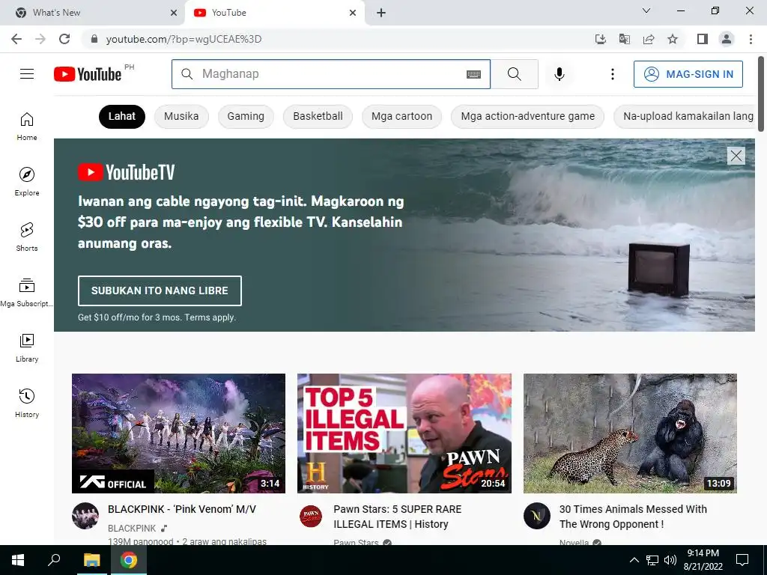Expand the tab search chevron
The width and height of the screenshot is (767, 575).
[646, 10]
